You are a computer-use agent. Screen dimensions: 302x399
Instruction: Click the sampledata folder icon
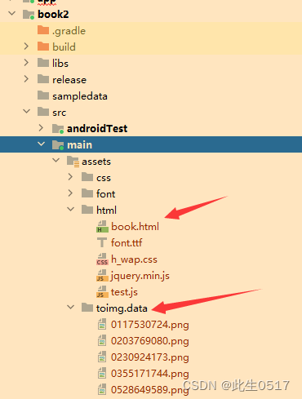pyautogui.click(x=43, y=95)
